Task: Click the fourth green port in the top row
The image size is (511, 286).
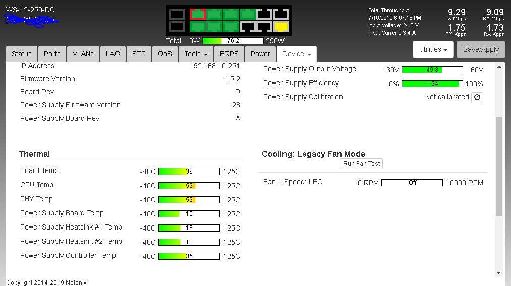Action: [247, 14]
